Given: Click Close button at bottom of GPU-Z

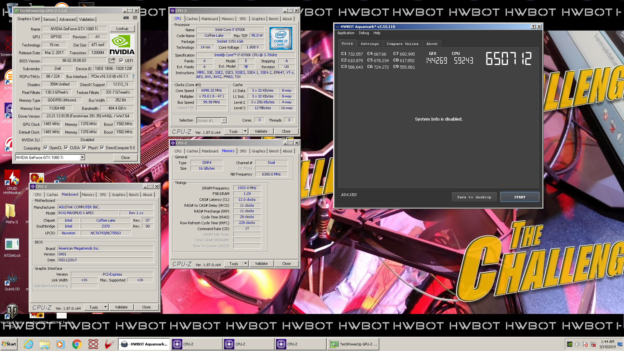Looking at the screenshot, I should pos(125,157).
